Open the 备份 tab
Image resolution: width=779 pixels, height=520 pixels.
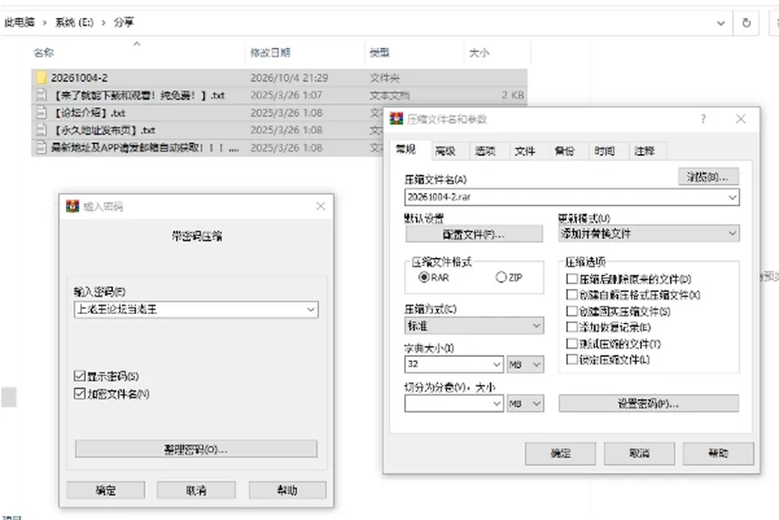pos(565,151)
